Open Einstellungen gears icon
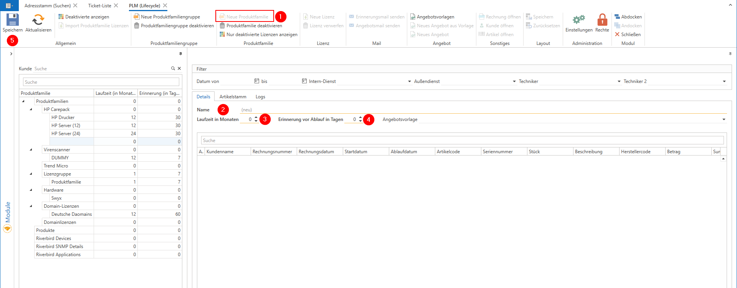This screenshot has height=288, width=737. [x=578, y=20]
